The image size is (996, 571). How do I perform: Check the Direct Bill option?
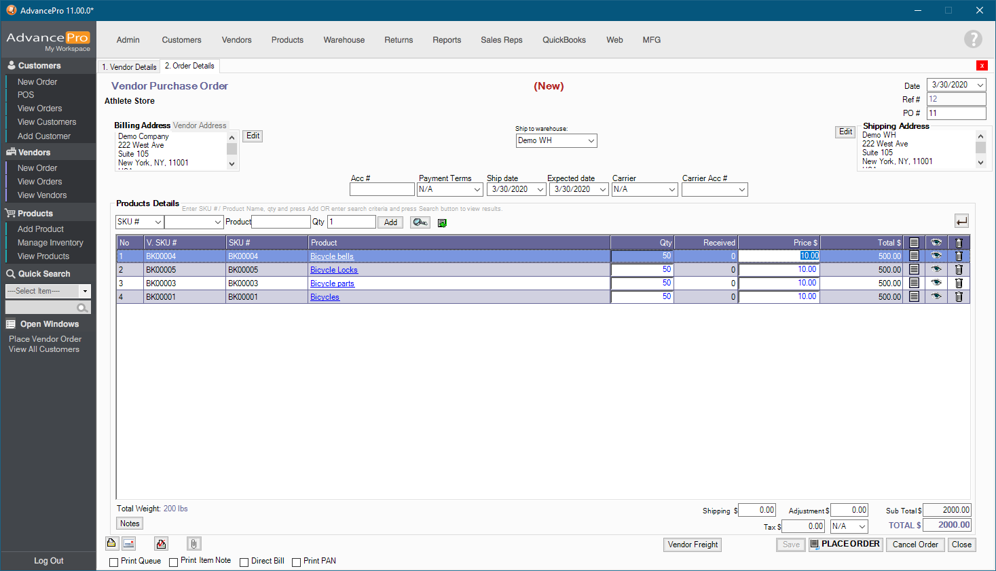244,562
